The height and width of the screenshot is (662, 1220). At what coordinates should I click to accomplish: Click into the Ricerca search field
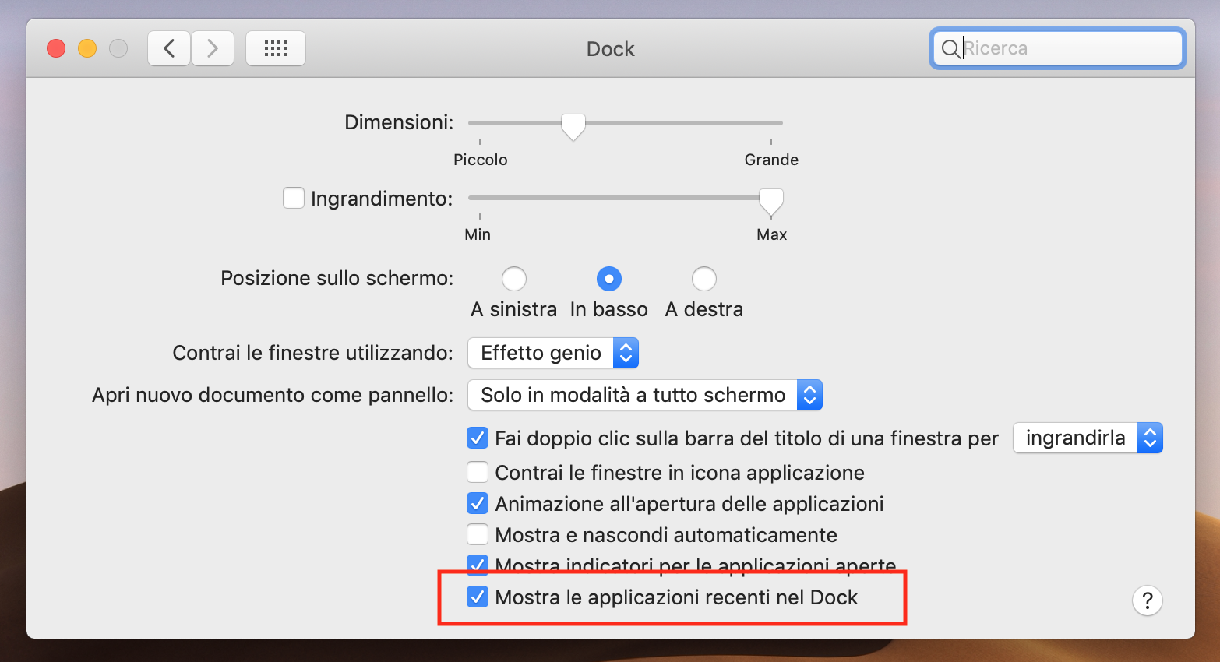pyautogui.click(x=1058, y=48)
